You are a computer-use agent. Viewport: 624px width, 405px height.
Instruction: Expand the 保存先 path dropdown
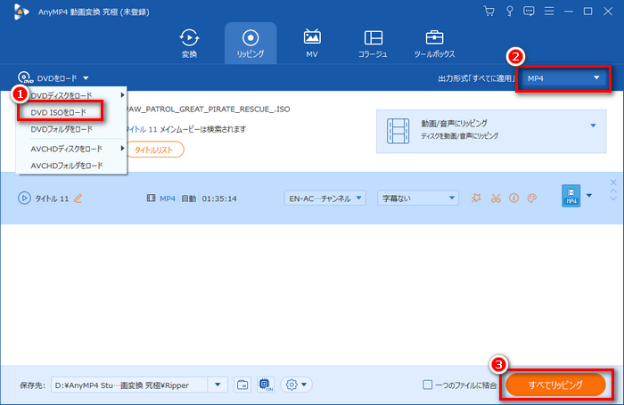(x=218, y=385)
